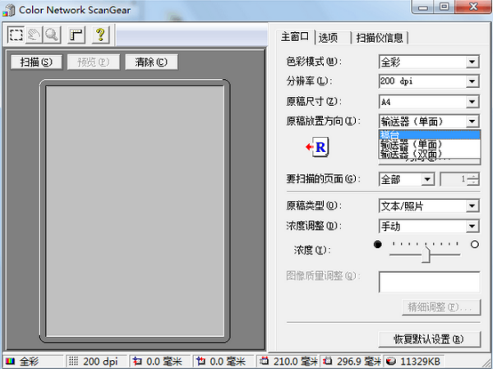Close the Color Network ScanGear window
This screenshot has height=369, width=493.
[x=473, y=7]
